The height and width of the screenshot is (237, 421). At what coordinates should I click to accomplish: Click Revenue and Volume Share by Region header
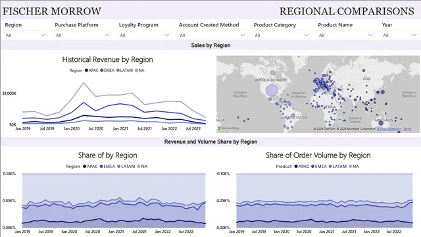[x=210, y=142]
